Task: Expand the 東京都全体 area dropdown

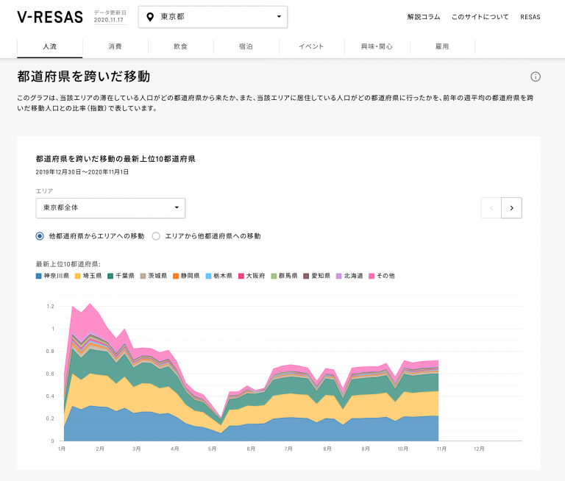Action: pos(110,208)
